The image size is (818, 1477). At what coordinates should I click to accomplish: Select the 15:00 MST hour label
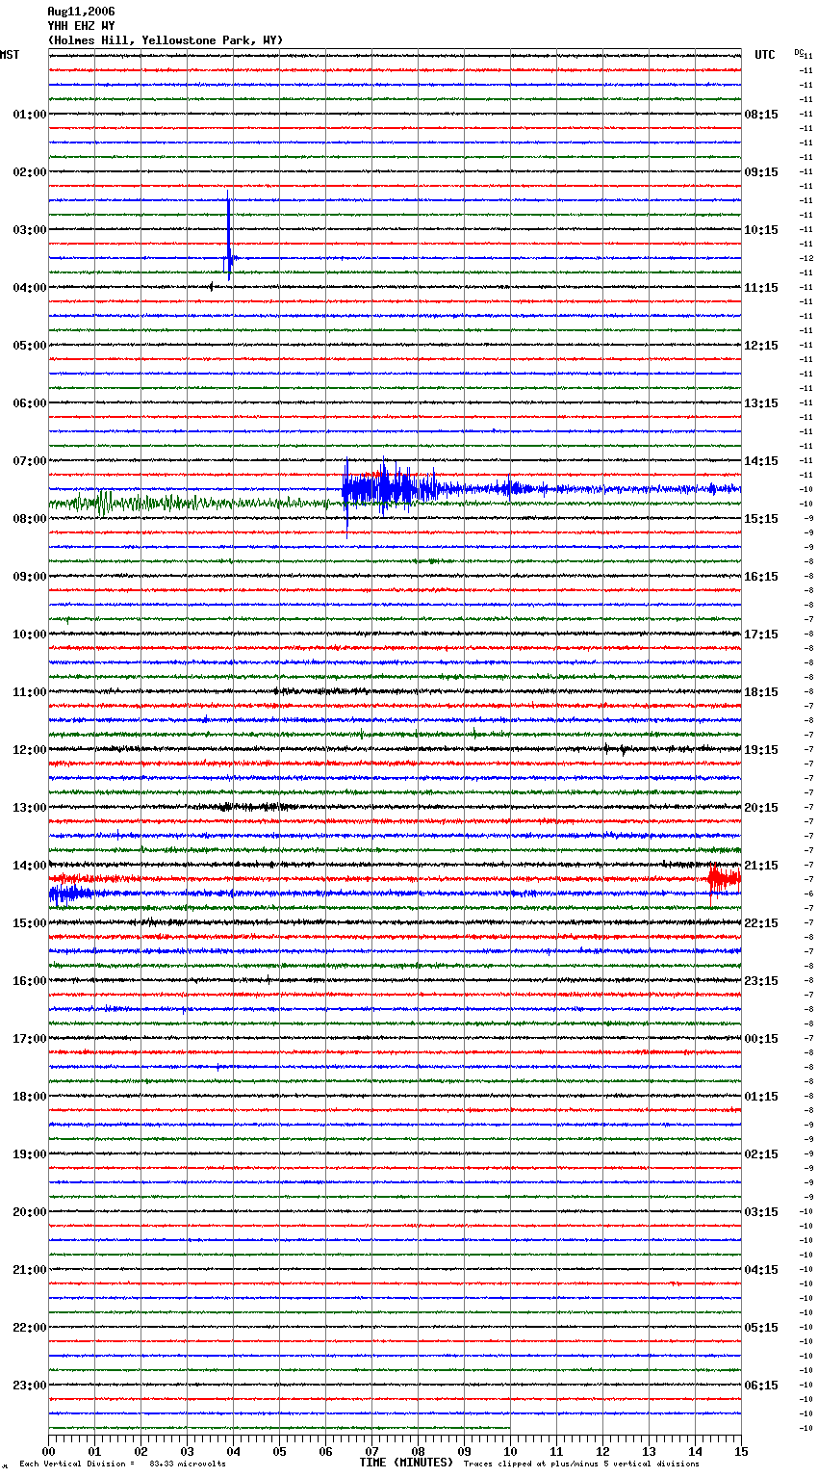(30, 923)
